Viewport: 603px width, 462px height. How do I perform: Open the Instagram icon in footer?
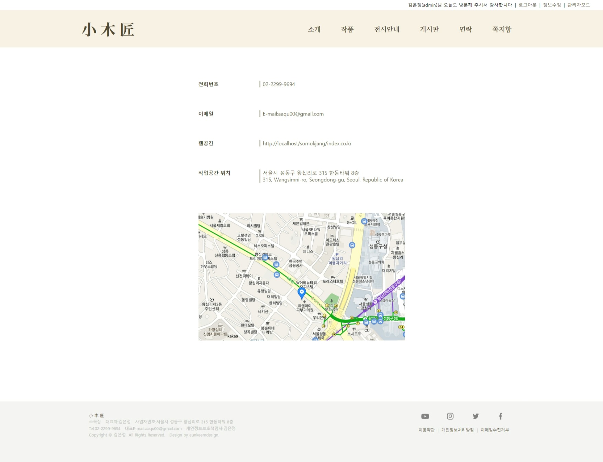pyautogui.click(x=450, y=416)
